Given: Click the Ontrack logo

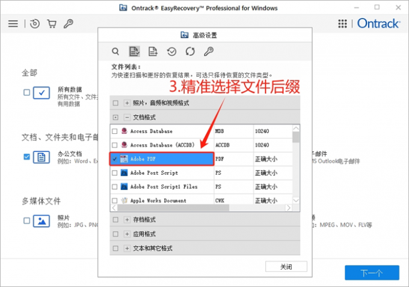Looking at the screenshot, I should tap(378, 23).
